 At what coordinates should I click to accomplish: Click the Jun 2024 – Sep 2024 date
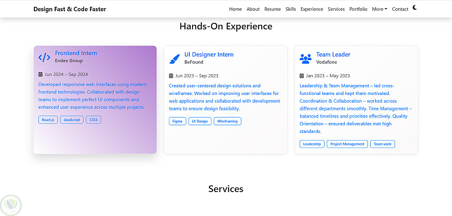[66, 74]
